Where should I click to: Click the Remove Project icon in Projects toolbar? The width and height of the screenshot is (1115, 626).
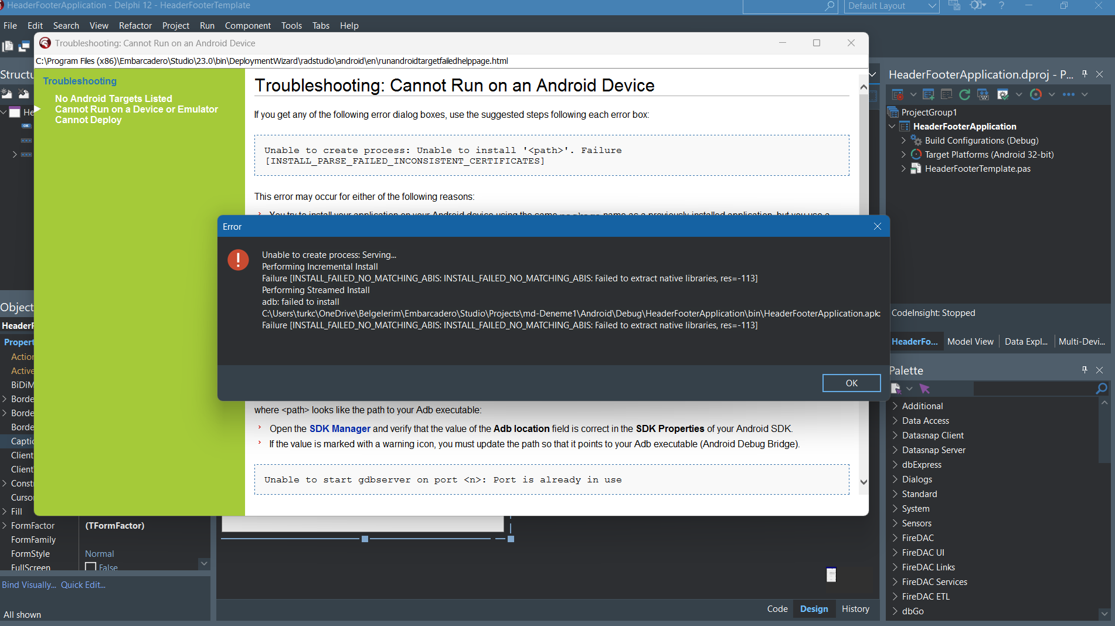pyautogui.click(x=946, y=94)
